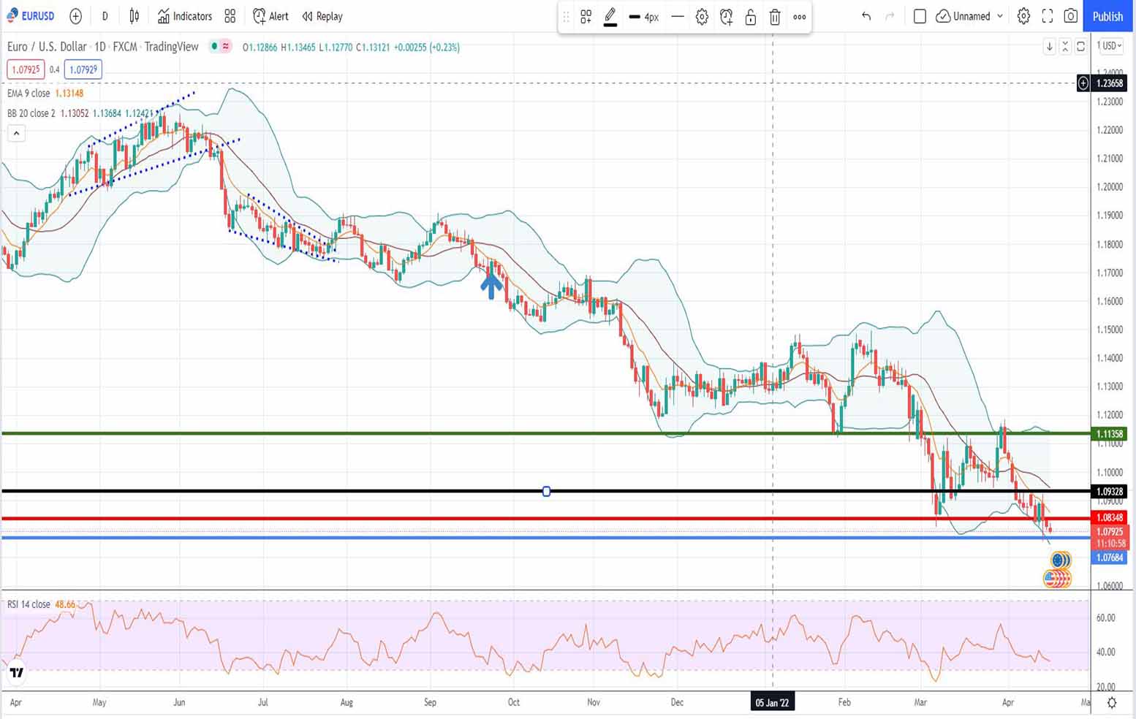Change the line color with pencil swatch
The height and width of the screenshot is (719, 1136).
tap(610, 17)
